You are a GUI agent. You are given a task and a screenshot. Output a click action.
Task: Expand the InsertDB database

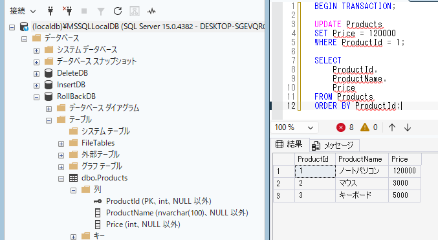tap(37, 85)
